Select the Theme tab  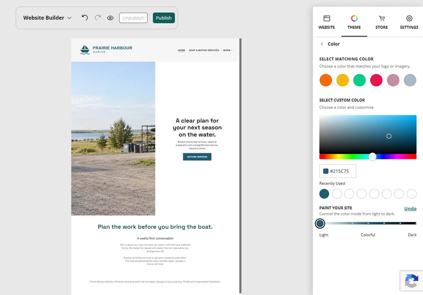354,22
